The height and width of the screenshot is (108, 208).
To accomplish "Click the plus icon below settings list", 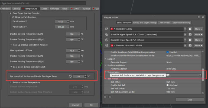I will click(x=105, y=97).
